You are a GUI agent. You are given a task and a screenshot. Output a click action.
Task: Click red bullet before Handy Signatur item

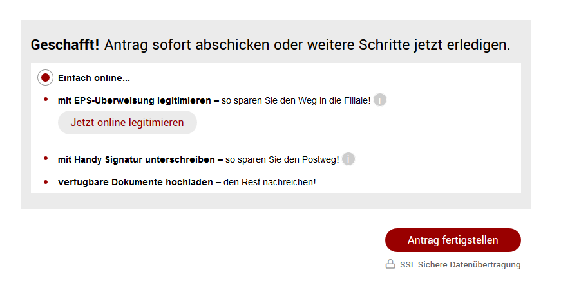click(46, 158)
